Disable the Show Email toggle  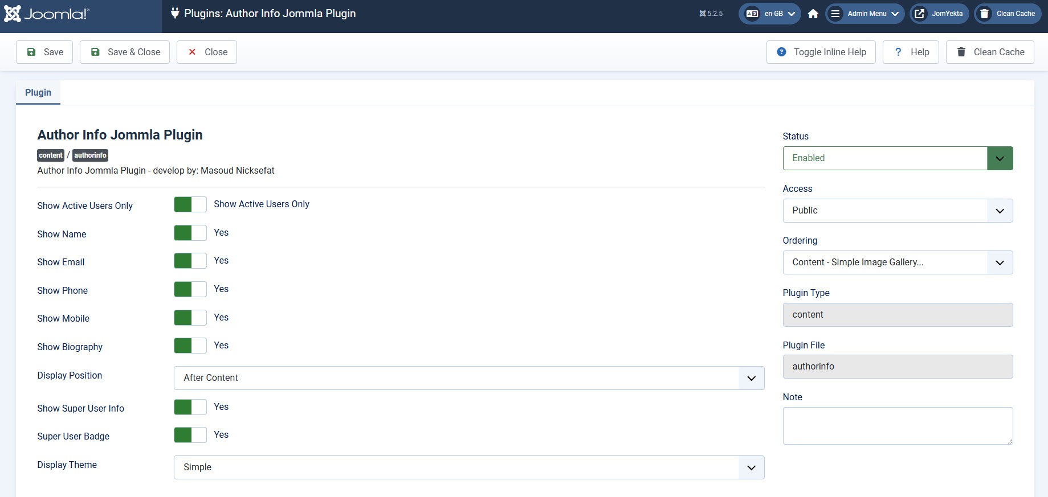[x=190, y=261]
